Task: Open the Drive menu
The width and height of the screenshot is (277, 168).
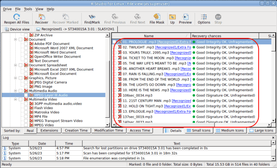Action: (7, 9)
